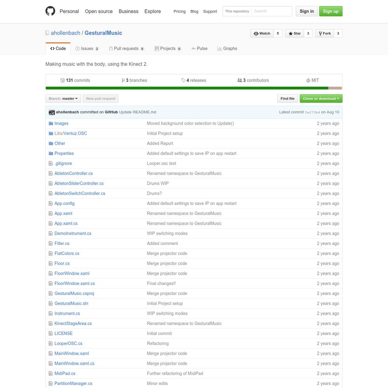Screen dimensions: 388x388
Task: Click the Find file button
Action: [x=287, y=99]
